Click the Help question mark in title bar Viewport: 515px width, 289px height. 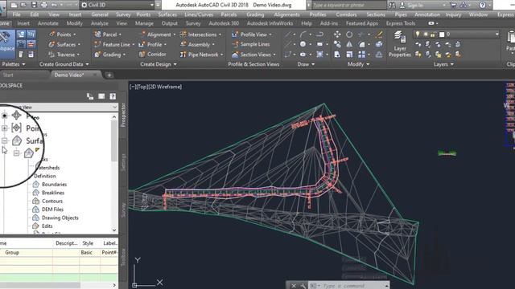(483, 6)
